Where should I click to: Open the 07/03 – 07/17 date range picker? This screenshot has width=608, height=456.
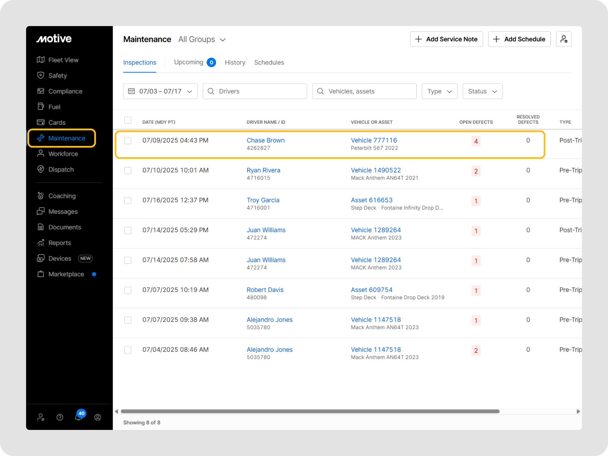(x=160, y=91)
